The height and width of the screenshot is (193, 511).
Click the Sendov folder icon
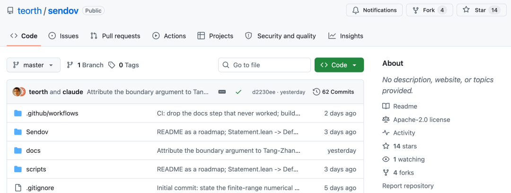(x=18, y=132)
